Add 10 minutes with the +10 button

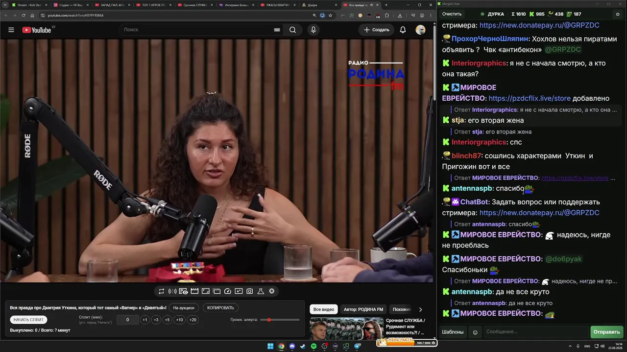pos(180,320)
